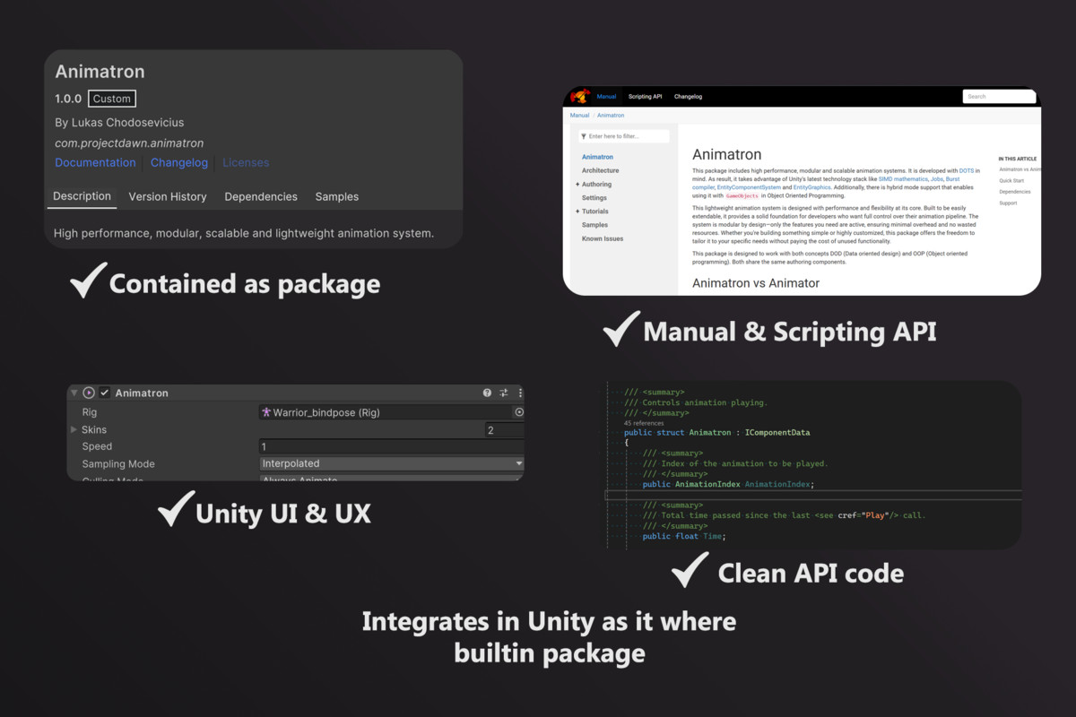This screenshot has width=1076, height=717.
Task: Click the docs Search box
Action: click(999, 96)
